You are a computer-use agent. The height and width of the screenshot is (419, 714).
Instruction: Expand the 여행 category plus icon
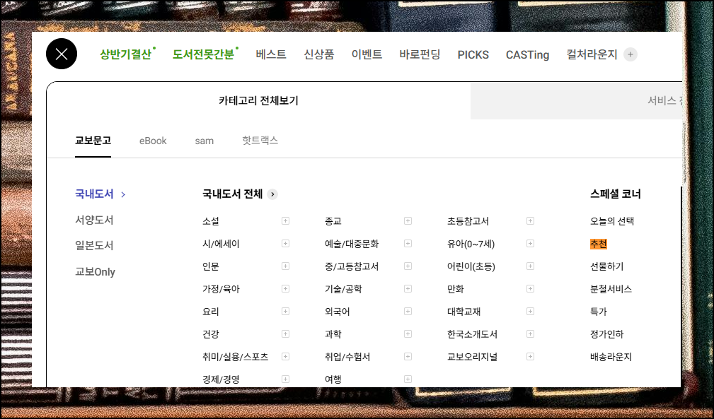pos(408,379)
